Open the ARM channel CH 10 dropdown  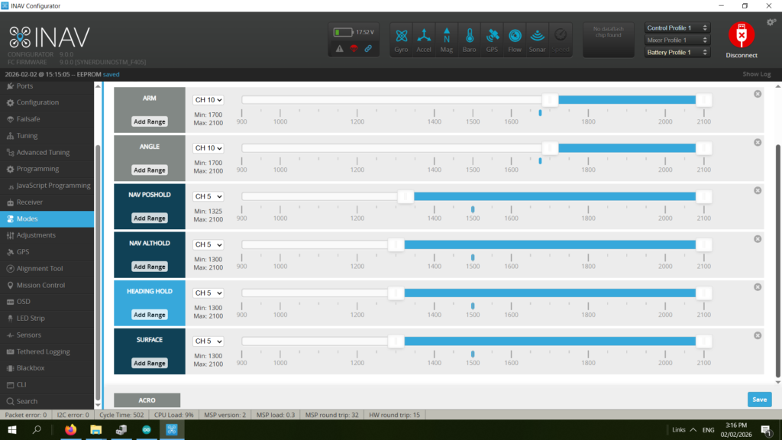(208, 99)
